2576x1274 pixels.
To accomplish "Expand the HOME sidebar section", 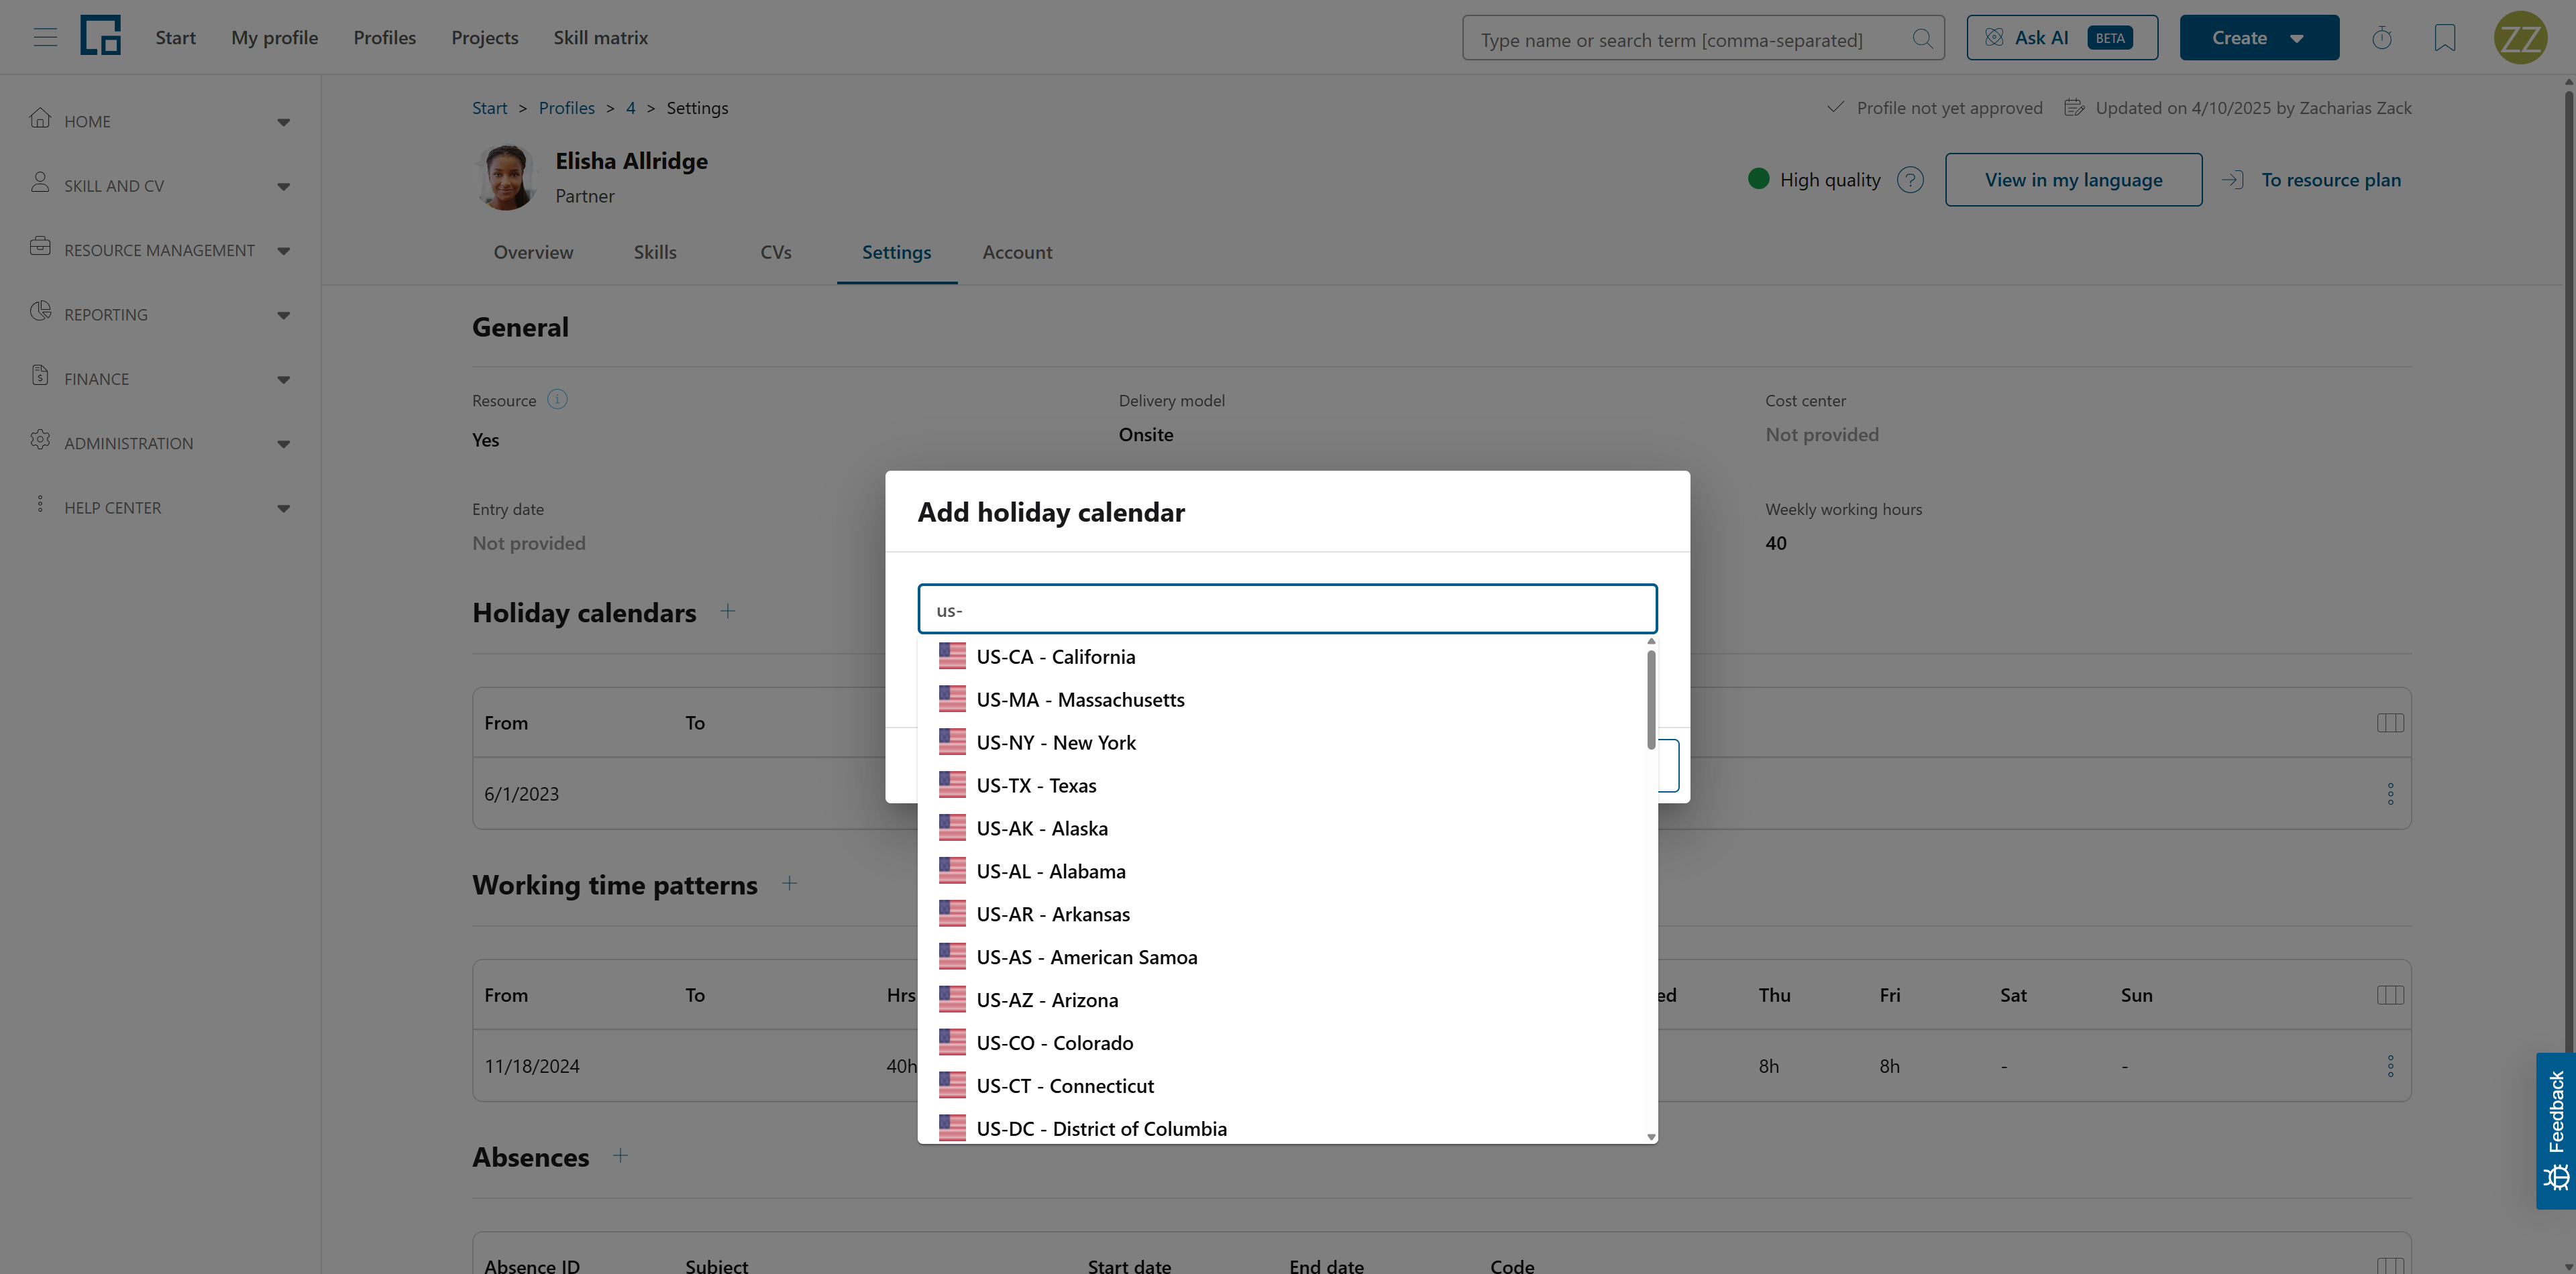I will [160, 121].
